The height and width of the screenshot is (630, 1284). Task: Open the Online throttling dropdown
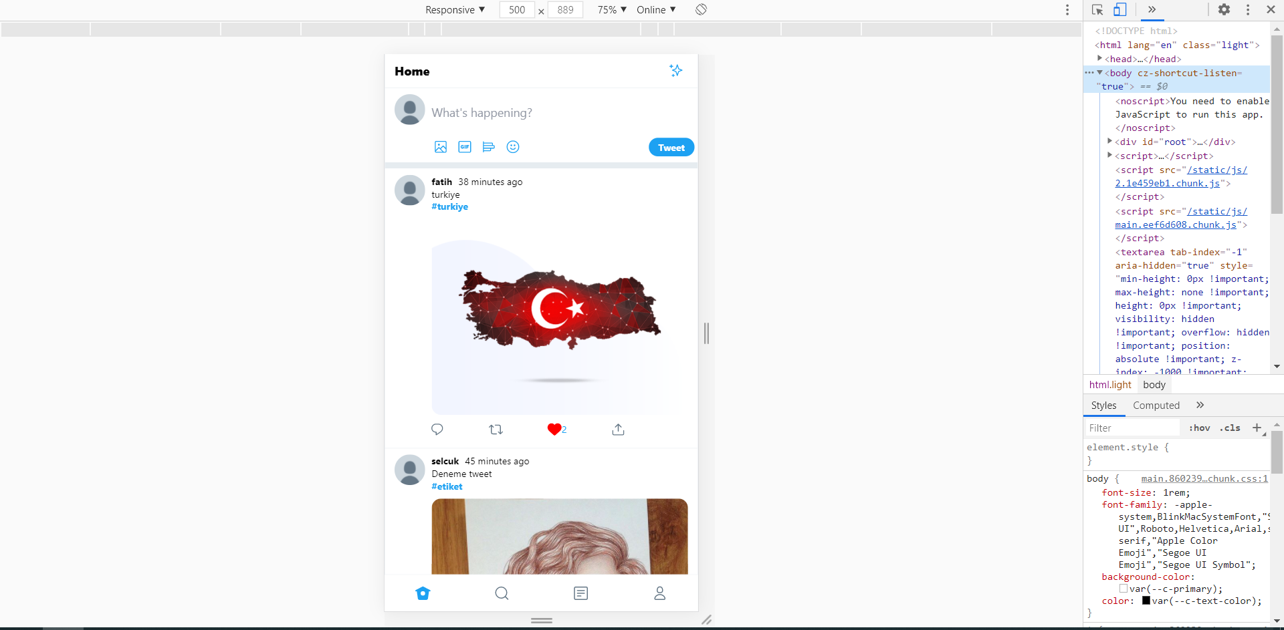656,9
